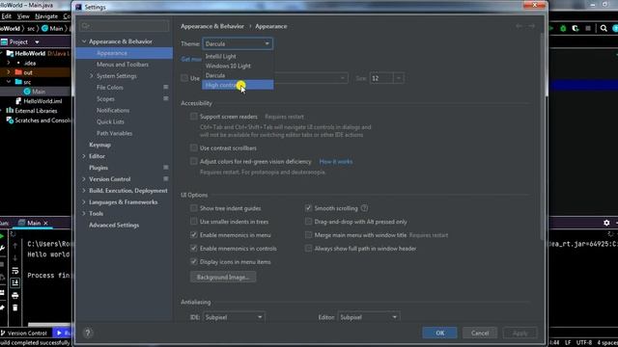The width and height of the screenshot is (618, 347).
Task: Click the pin icon in Run panel
Action: pos(2,307)
